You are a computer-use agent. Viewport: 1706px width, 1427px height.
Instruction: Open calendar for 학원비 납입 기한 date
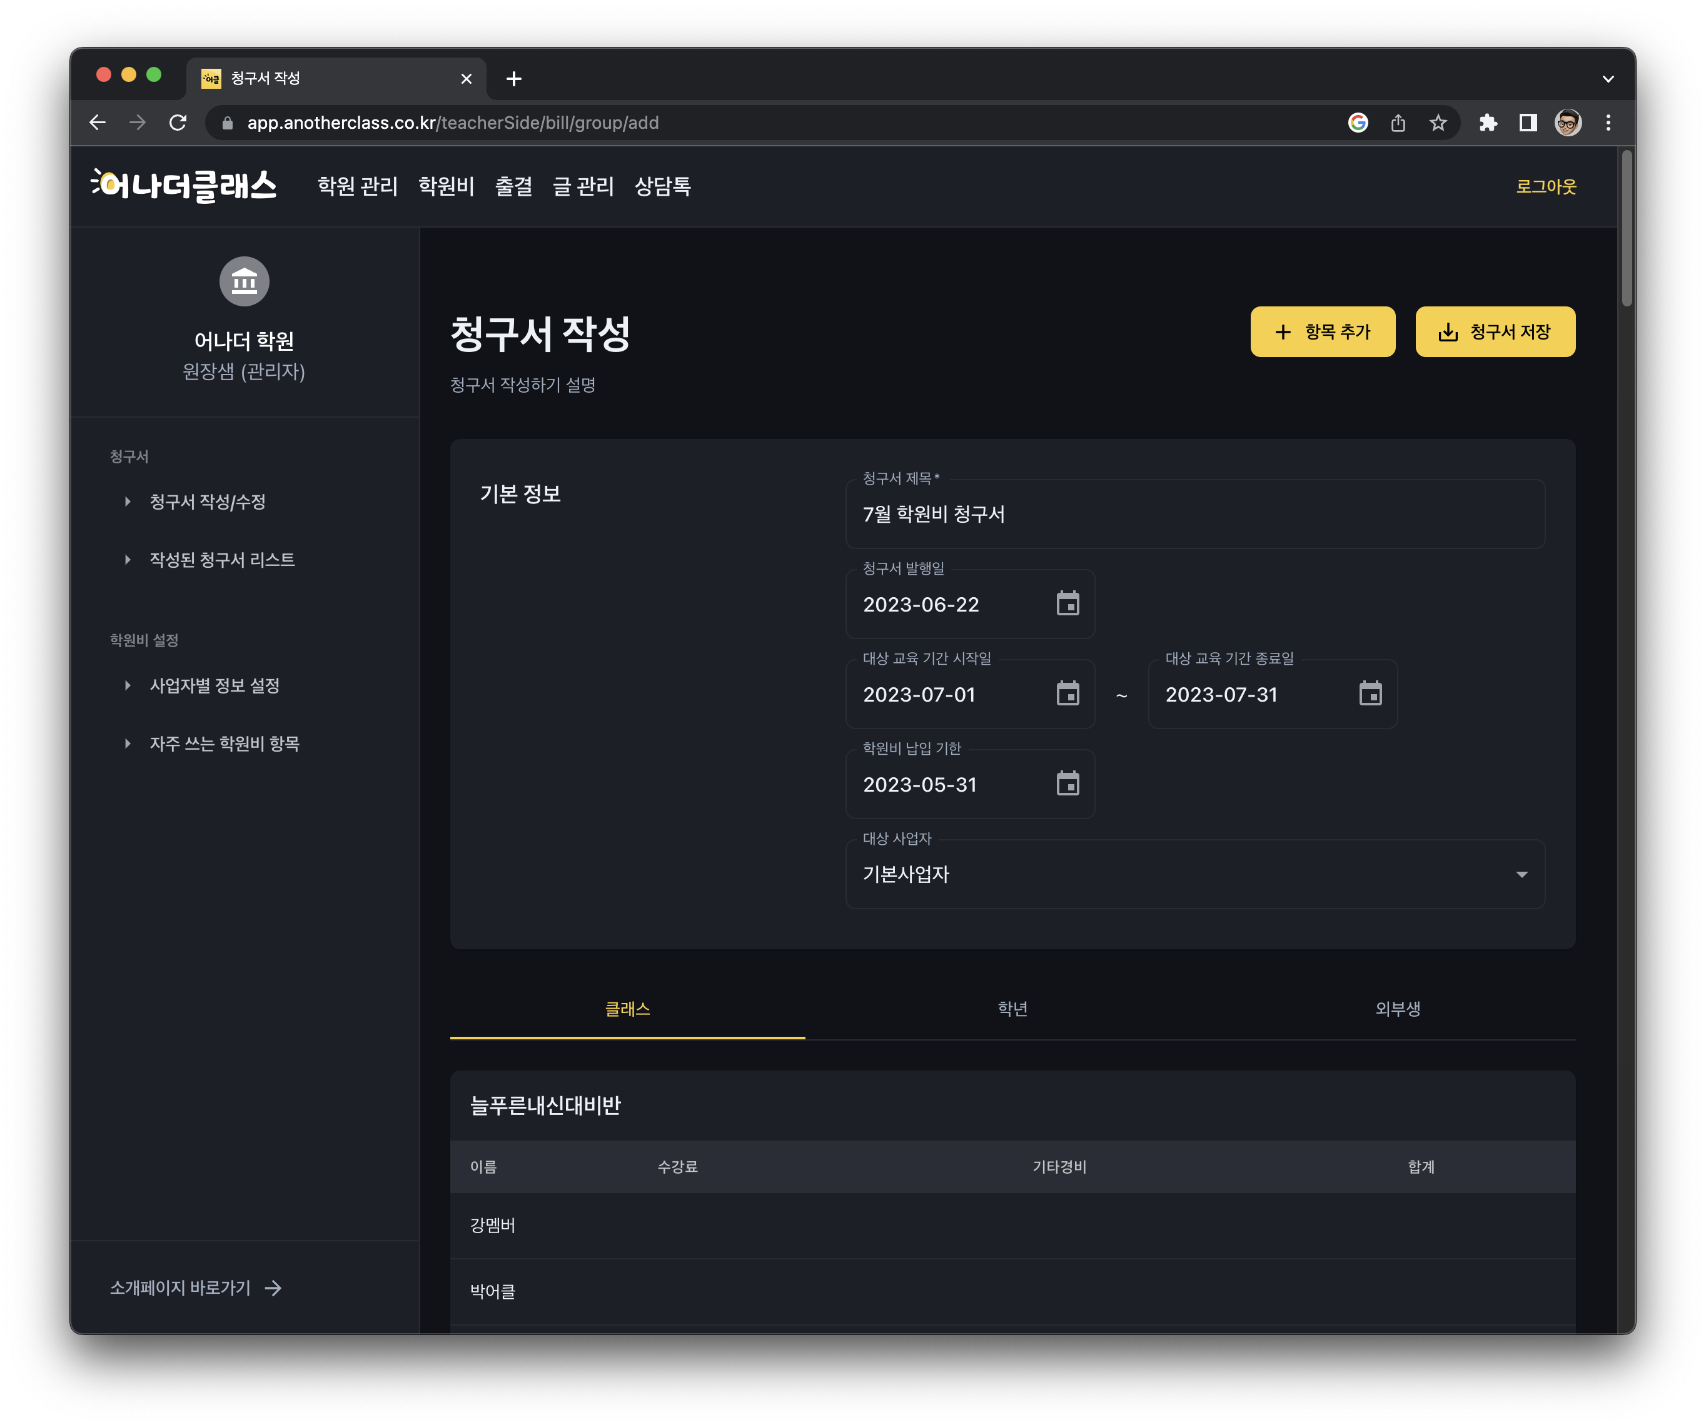[x=1068, y=784]
